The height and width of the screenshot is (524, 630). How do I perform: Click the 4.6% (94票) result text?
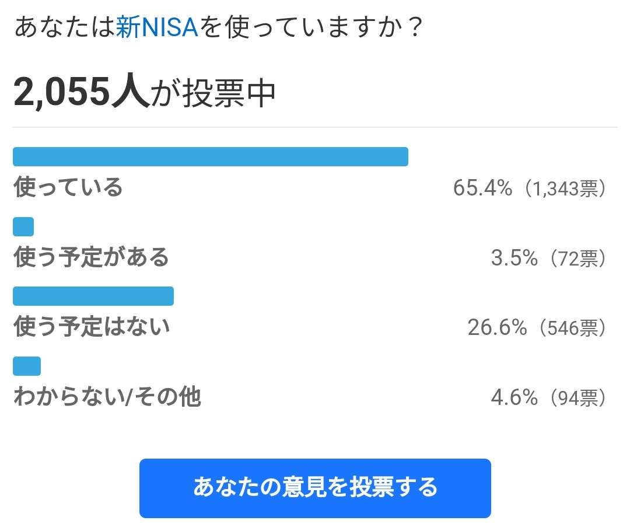pyautogui.click(x=548, y=397)
